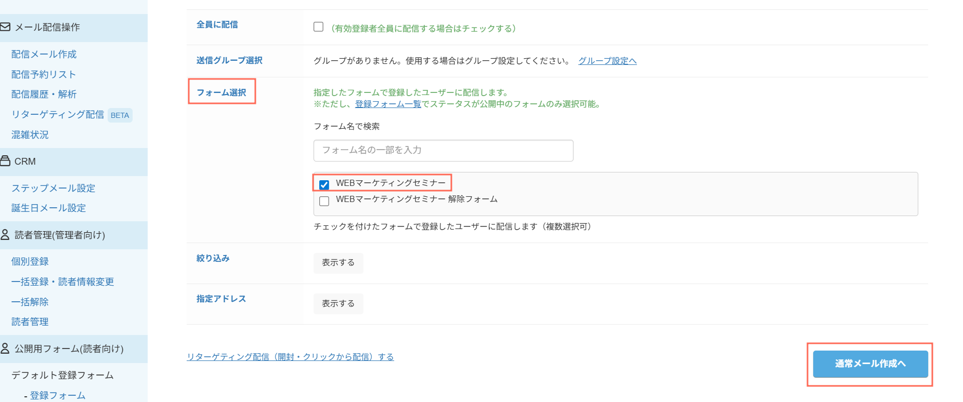Go to 配信履歴・解析 page
Viewport: 963px width, 402px height.
[44, 94]
